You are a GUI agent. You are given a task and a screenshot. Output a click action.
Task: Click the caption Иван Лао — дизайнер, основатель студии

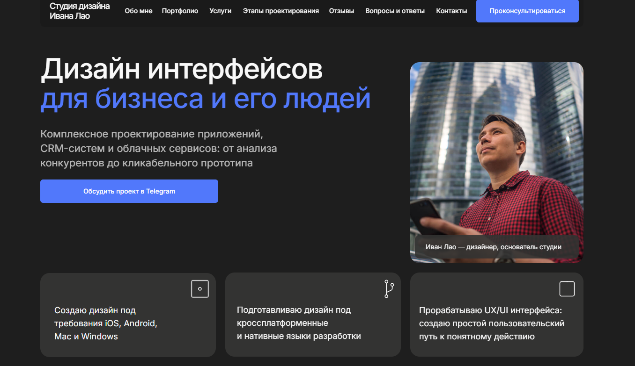click(x=495, y=246)
